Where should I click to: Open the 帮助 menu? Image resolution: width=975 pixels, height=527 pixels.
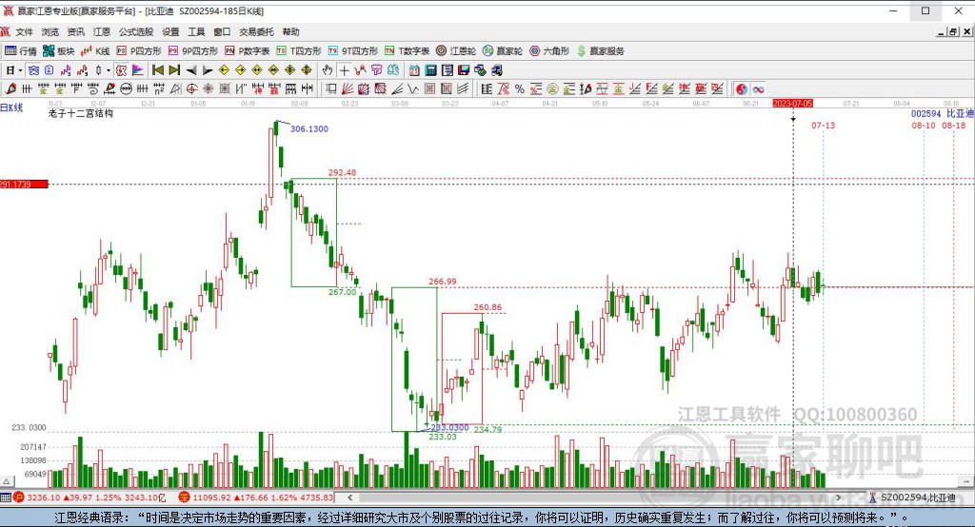(x=290, y=31)
